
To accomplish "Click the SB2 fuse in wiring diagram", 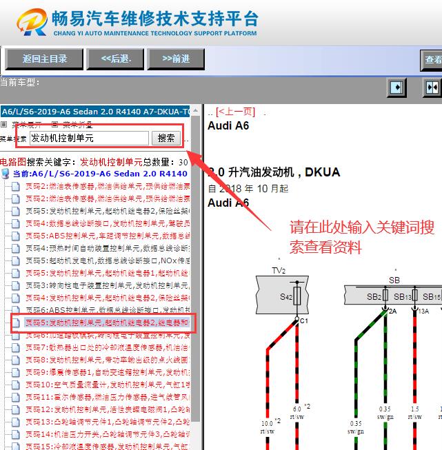I will (x=385, y=296).
